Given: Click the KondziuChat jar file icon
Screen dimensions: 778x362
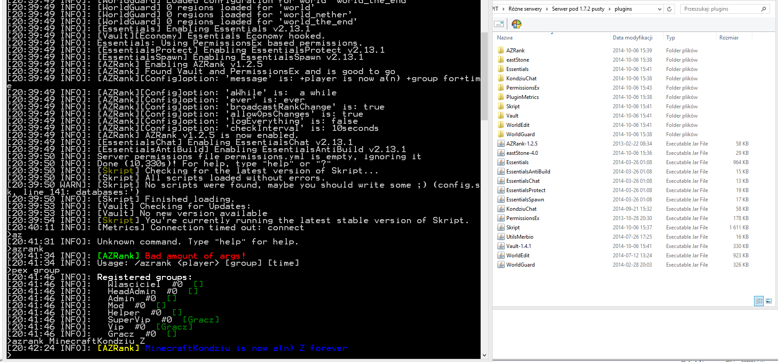Looking at the screenshot, I should coord(501,209).
